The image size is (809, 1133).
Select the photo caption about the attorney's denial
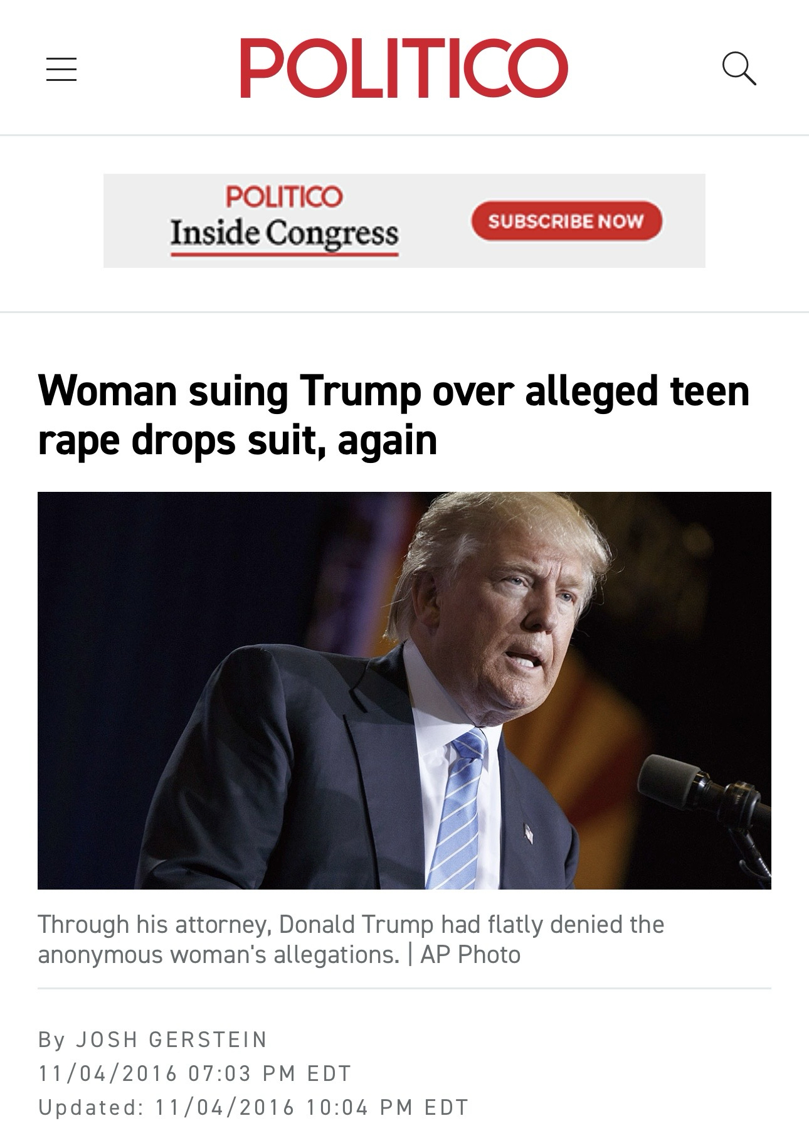point(351,939)
